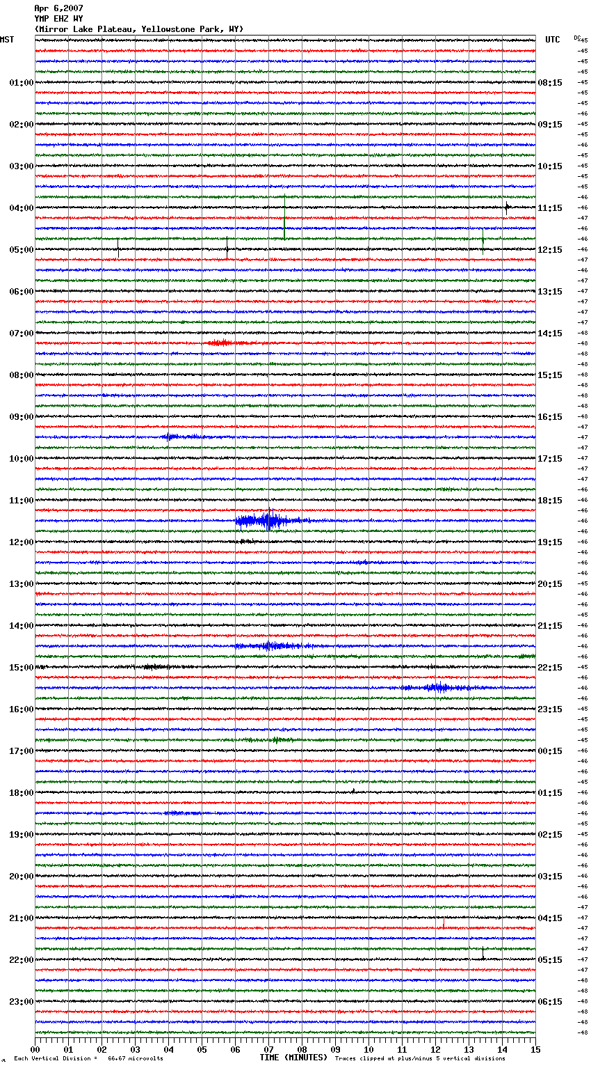Click minute-axis tick label '05'
The height and width of the screenshot is (1068, 591).
(202, 1049)
